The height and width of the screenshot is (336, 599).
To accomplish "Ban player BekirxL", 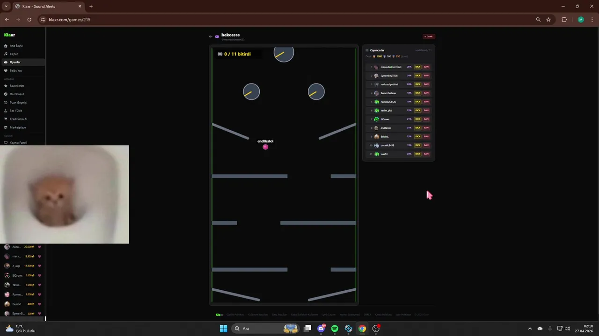I will [426, 137].
